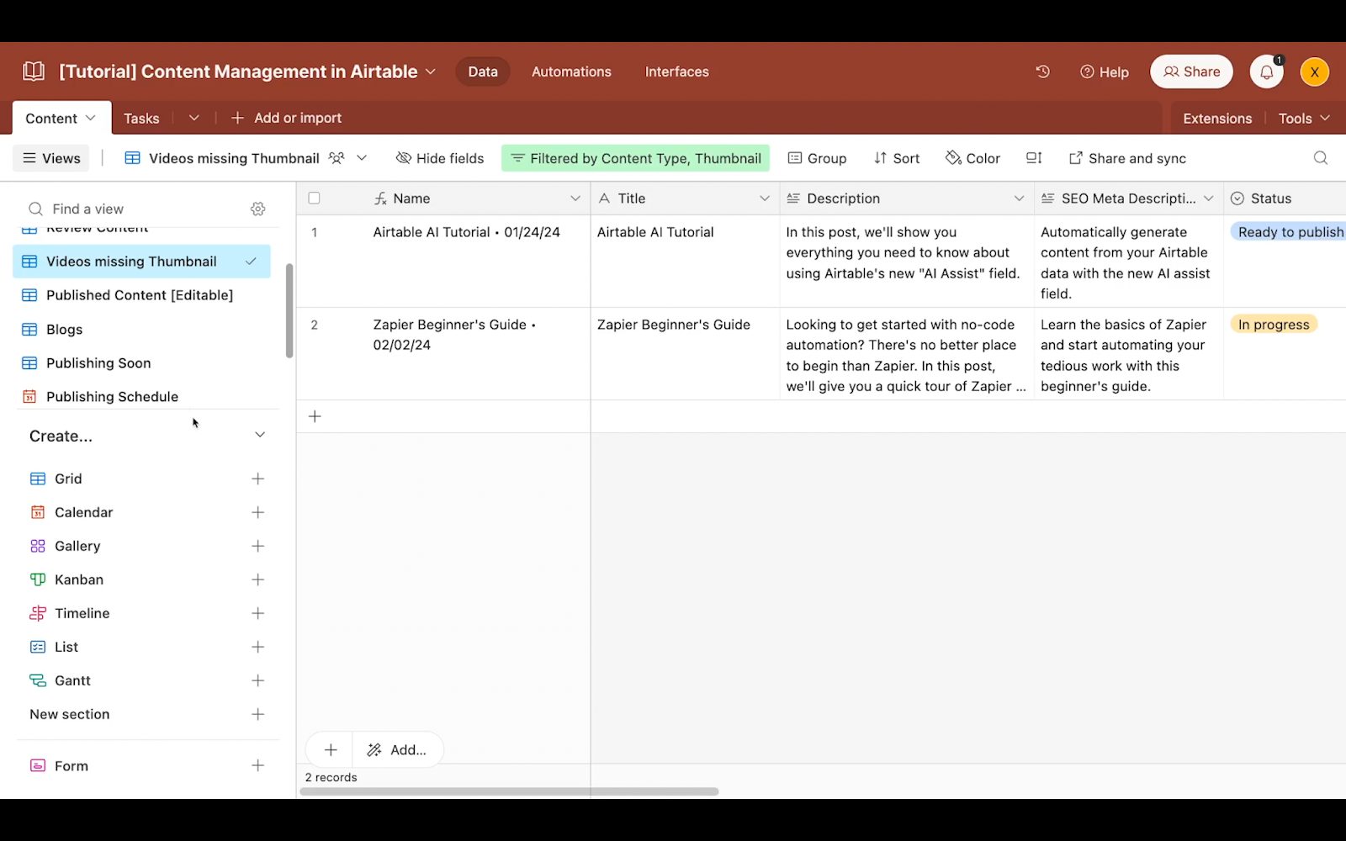The height and width of the screenshot is (841, 1346).
Task: Toggle select-all records checkbox
Action: pyautogui.click(x=314, y=198)
